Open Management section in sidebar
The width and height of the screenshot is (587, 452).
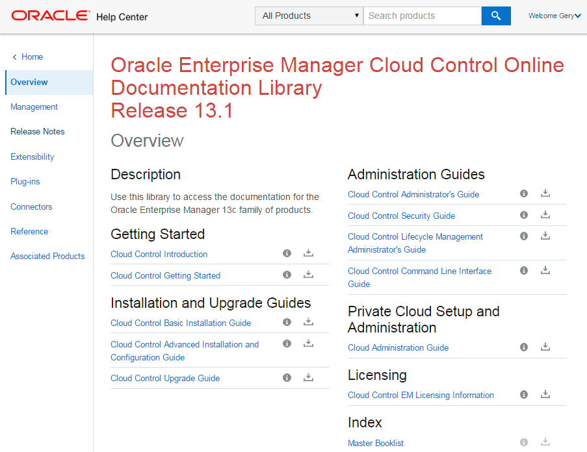34,107
